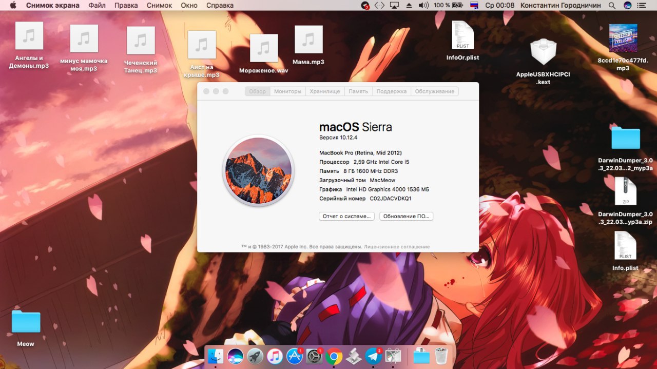
Task: Select минус мамочка моя.mp3 file
Action: (x=84, y=48)
